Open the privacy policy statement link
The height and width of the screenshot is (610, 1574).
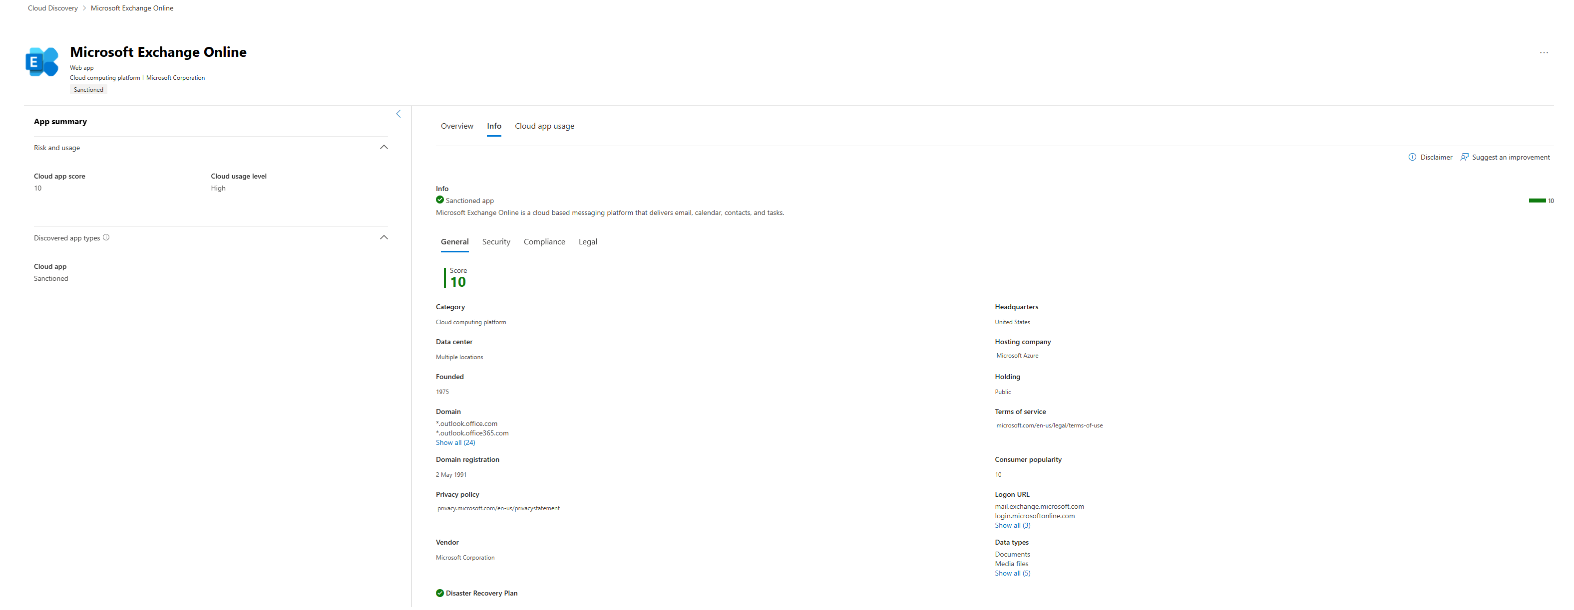(498, 509)
